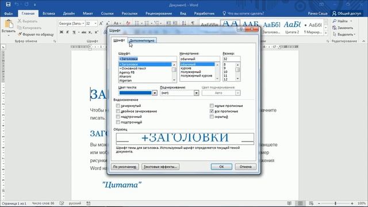
Task: Open the Вставка ribbon tab
Action: tap(49, 13)
